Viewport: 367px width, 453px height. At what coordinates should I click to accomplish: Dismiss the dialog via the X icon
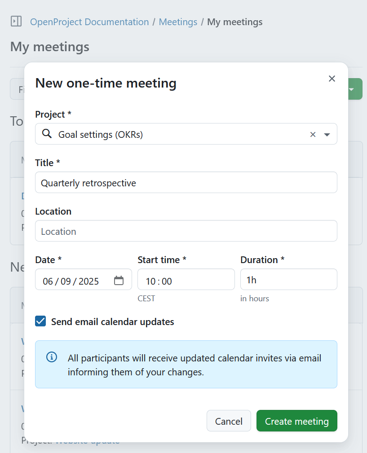click(x=332, y=79)
